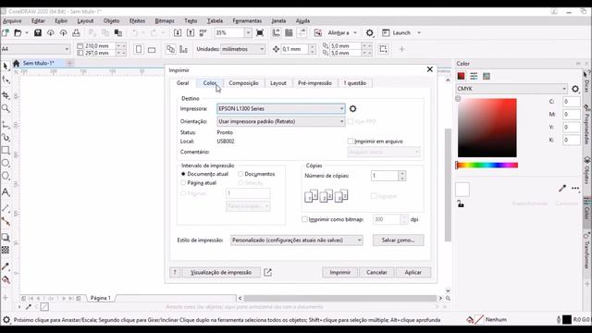This screenshot has height=333, width=592.
Task: Click the Import icon in toolbar
Action: [x=178, y=33]
